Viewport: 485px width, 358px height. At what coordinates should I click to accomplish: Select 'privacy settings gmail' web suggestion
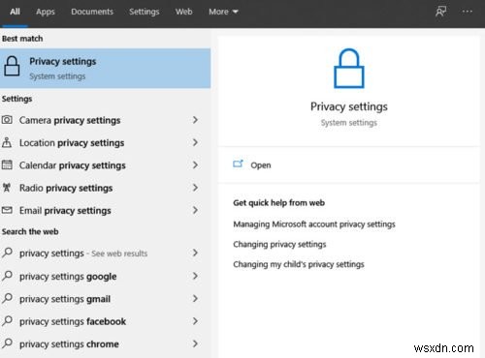click(x=65, y=299)
